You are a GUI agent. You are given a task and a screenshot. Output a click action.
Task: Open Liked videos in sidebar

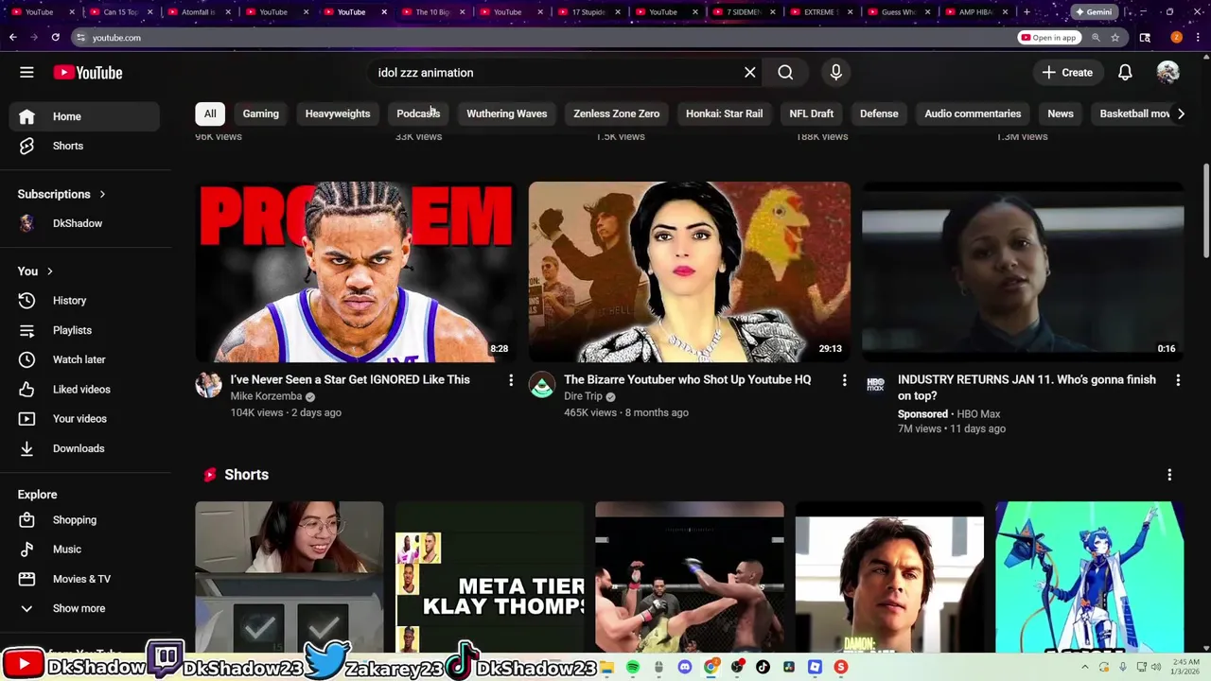point(86,390)
